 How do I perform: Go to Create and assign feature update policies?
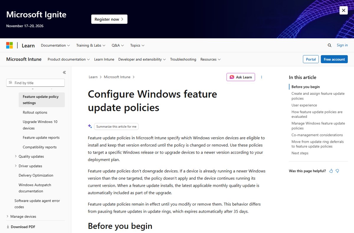(318, 96)
